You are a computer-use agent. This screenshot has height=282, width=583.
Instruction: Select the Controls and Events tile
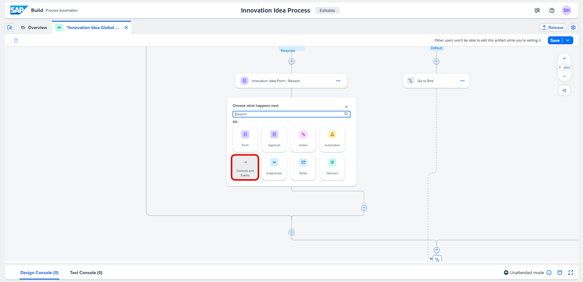pos(245,167)
